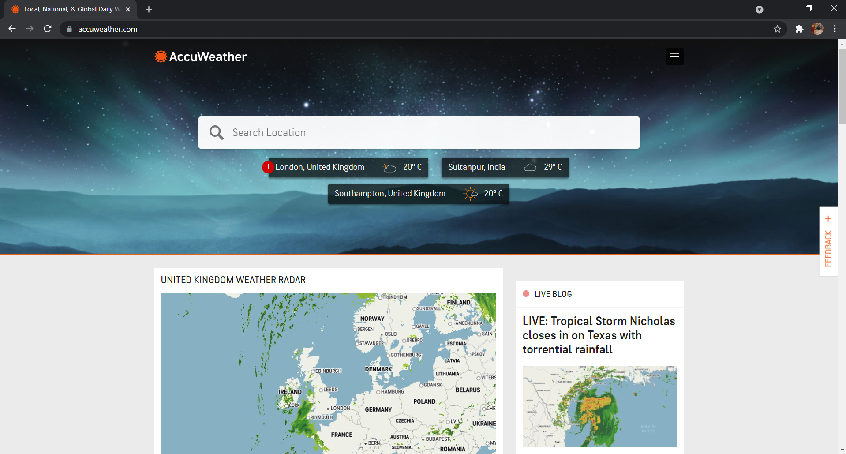Go back in browser history
This screenshot has height=454, width=846.
[12, 29]
